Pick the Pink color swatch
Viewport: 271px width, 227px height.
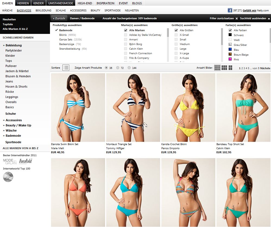pyautogui.click(x=230, y=59)
